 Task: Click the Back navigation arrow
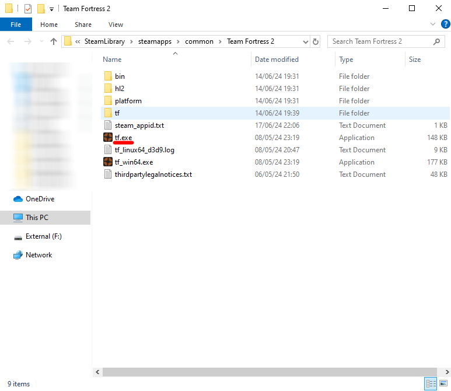click(x=11, y=41)
